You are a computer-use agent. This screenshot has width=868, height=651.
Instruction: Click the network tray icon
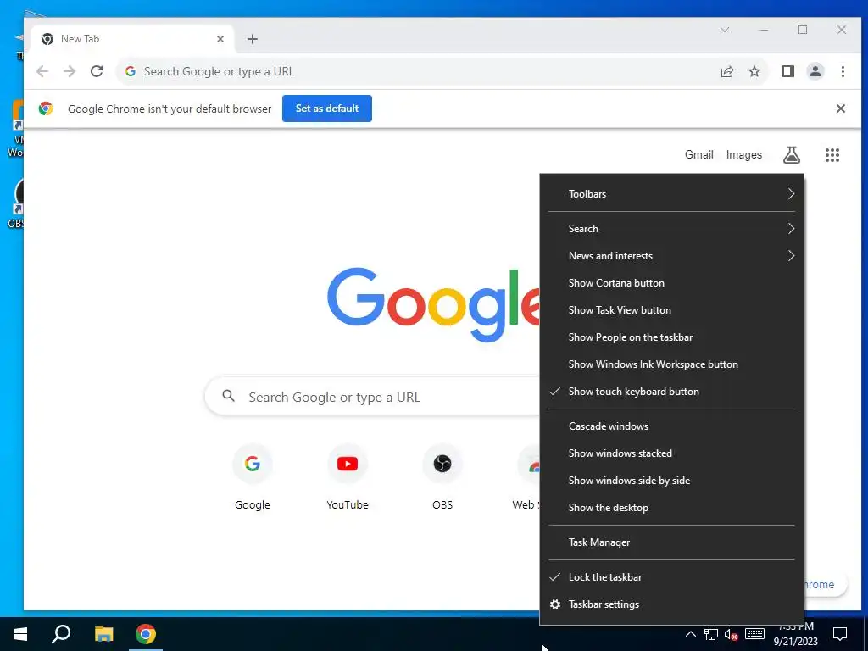click(x=711, y=634)
